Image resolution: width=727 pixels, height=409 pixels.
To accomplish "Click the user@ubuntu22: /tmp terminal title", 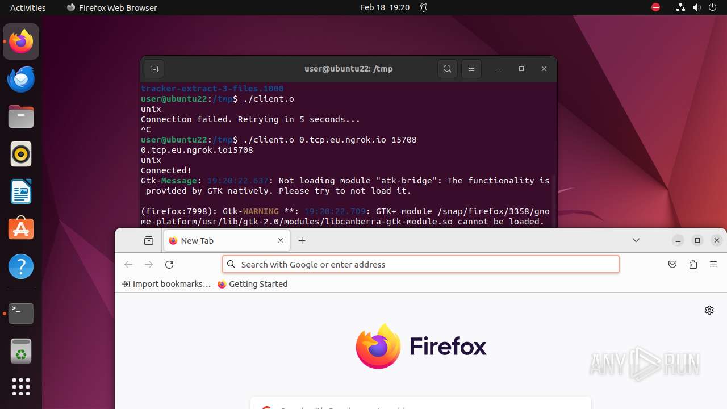I will (349, 69).
